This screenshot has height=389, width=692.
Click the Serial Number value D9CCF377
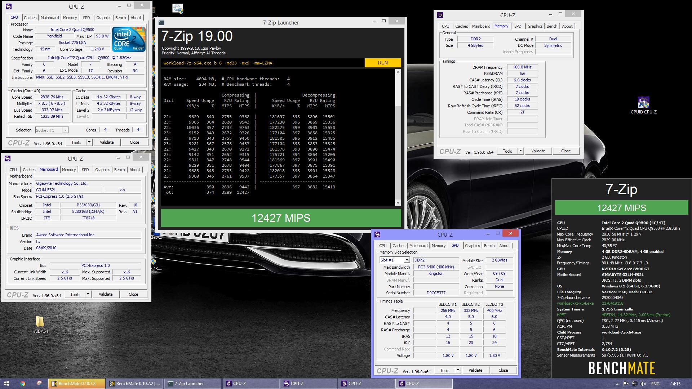[x=436, y=293]
